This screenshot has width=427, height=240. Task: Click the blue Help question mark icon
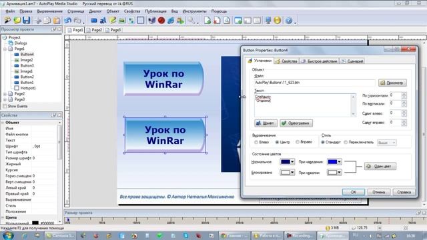289,21
